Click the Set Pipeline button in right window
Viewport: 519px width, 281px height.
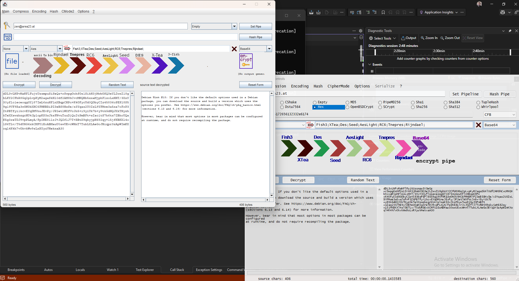[466, 94]
